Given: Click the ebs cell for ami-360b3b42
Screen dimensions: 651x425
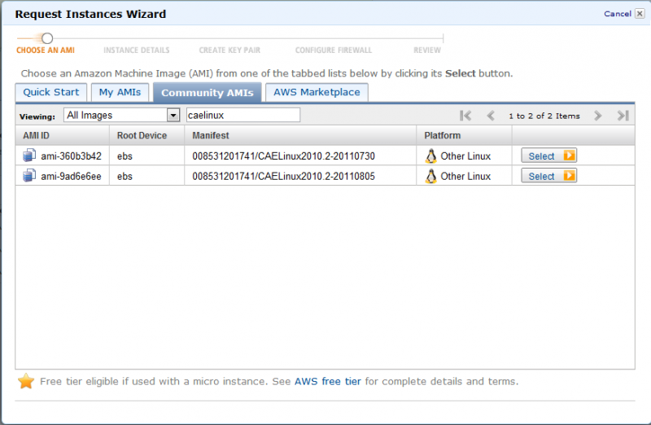Looking at the screenshot, I should point(125,156).
